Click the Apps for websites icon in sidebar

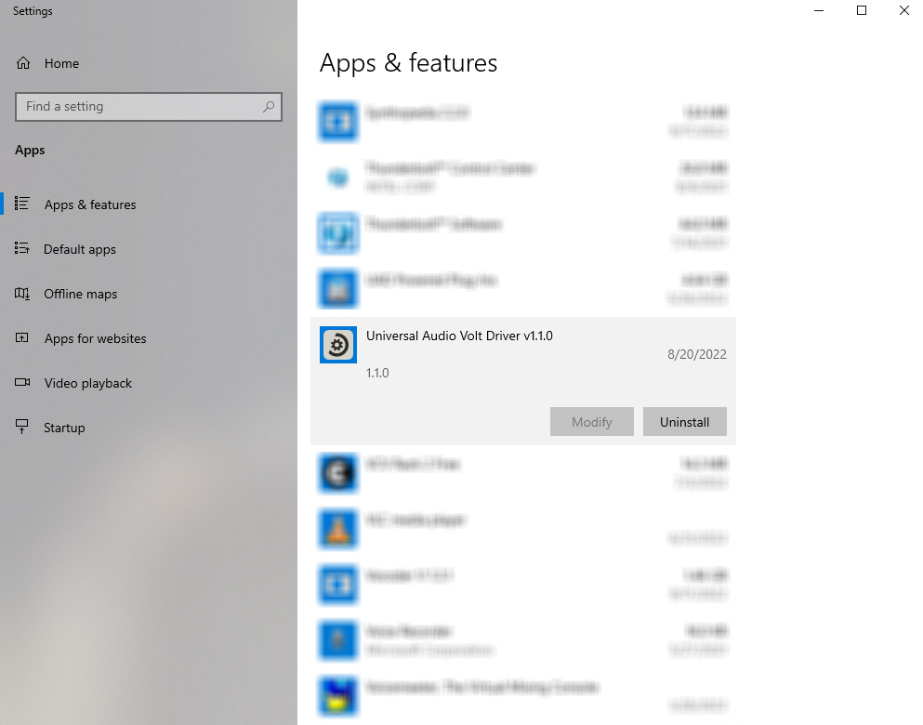[x=20, y=338]
